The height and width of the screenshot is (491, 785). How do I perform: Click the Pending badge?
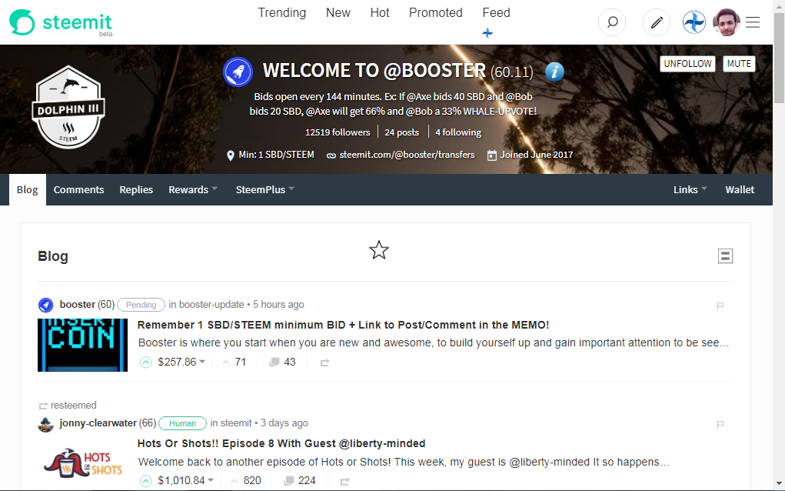pyautogui.click(x=141, y=305)
